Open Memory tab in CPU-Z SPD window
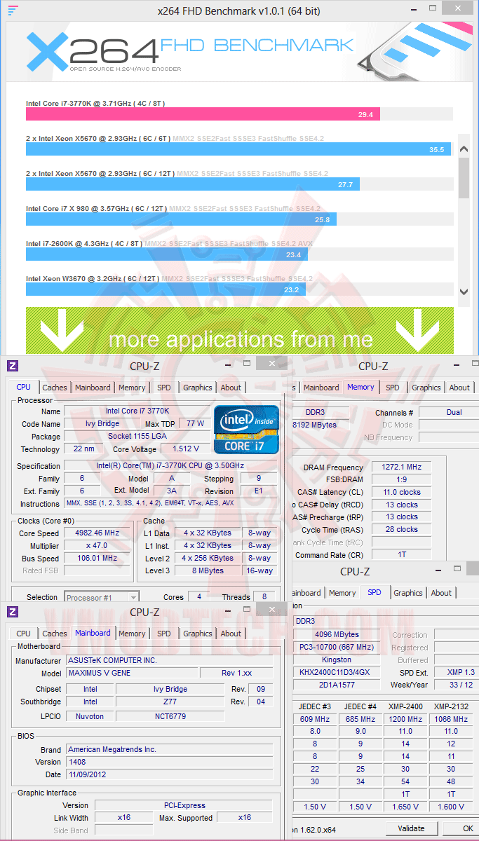Image resolution: width=479 pixels, height=841 pixels. 342,593
